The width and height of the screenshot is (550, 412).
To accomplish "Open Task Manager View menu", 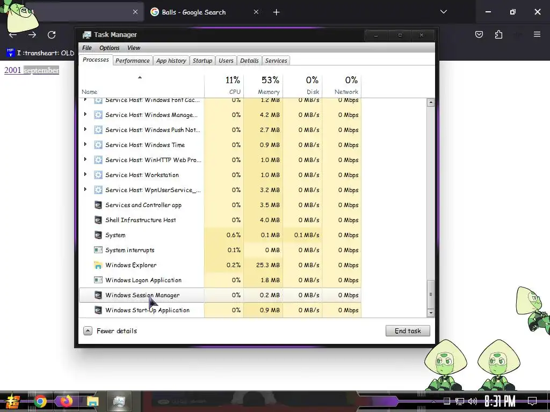I will click(134, 48).
